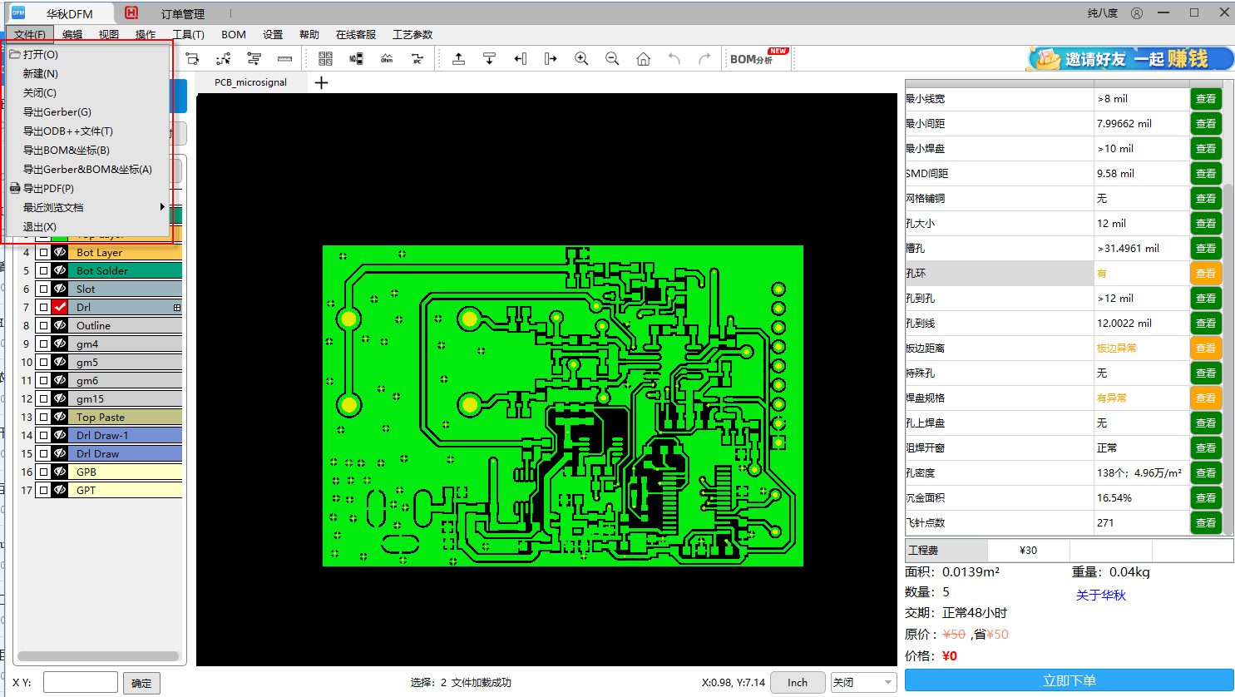The height and width of the screenshot is (697, 1235).
Task: Expand 最近浏览文档 submenu
Action: [87, 207]
